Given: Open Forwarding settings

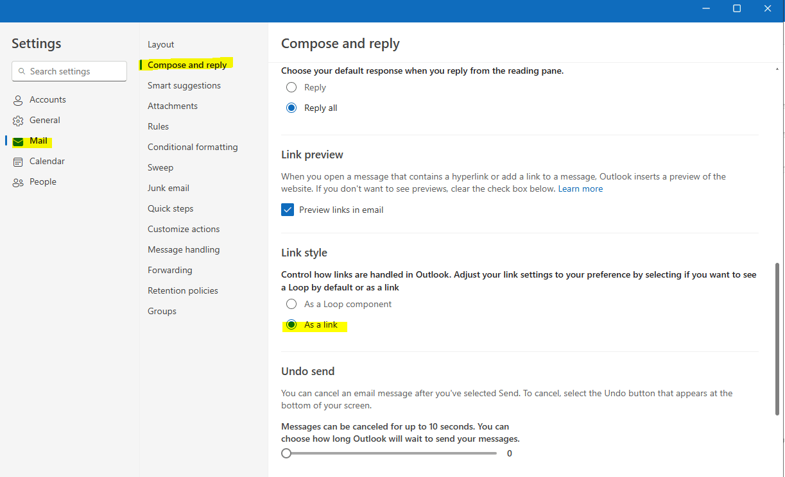Looking at the screenshot, I should [x=169, y=270].
